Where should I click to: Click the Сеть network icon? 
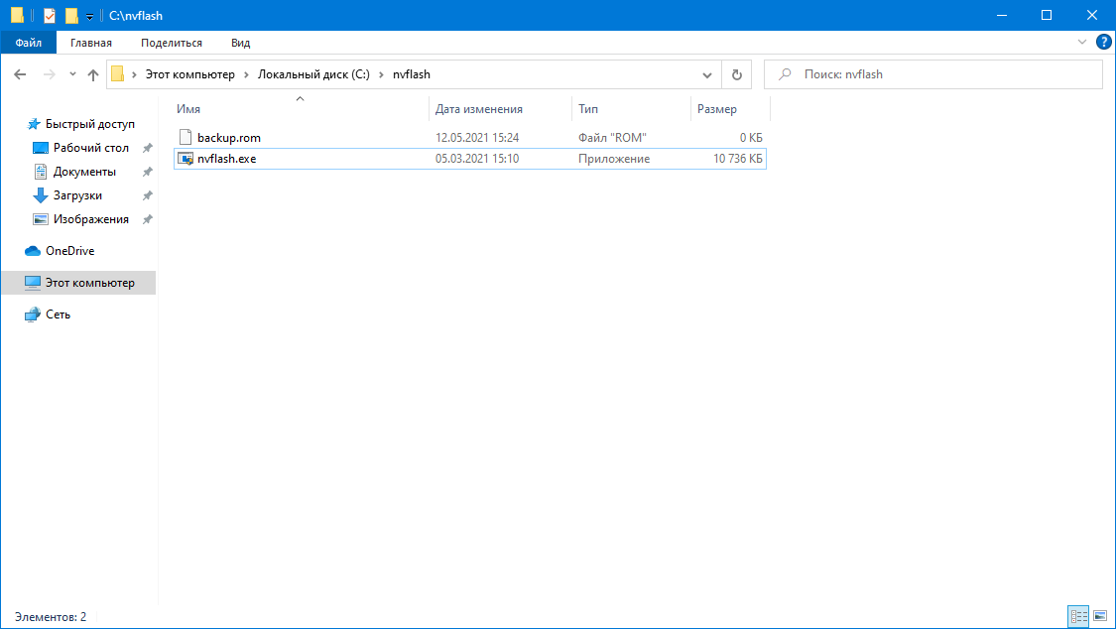point(33,314)
